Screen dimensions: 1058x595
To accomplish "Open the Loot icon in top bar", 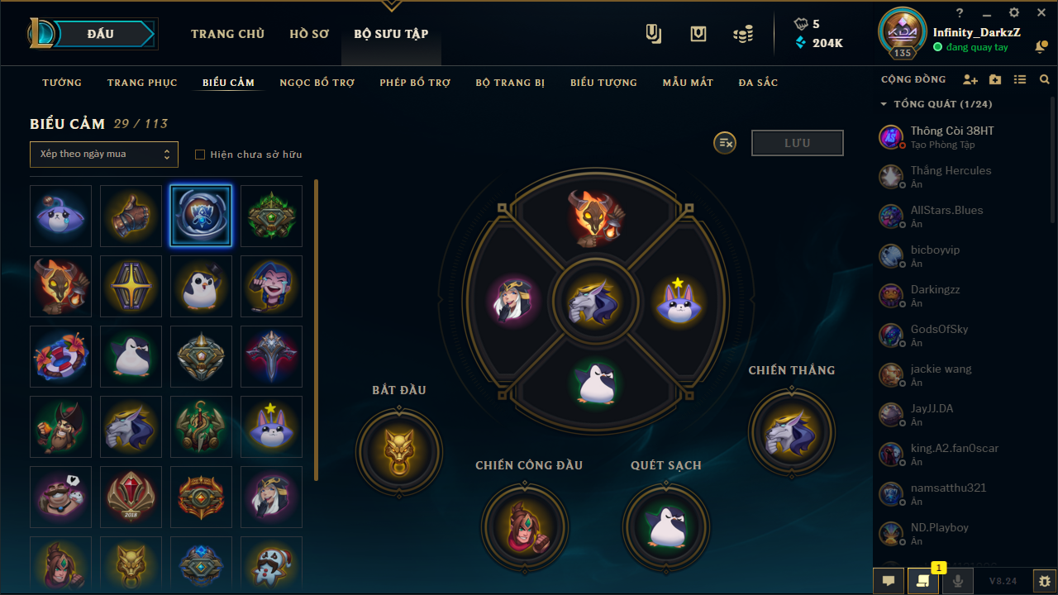I will 698,34.
